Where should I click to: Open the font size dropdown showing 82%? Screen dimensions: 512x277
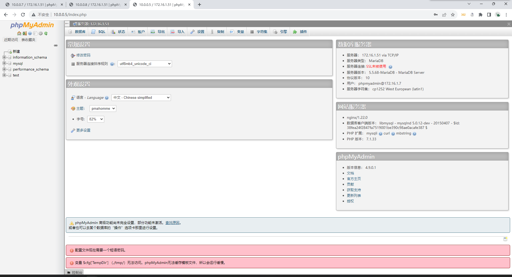[x=96, y=119]
